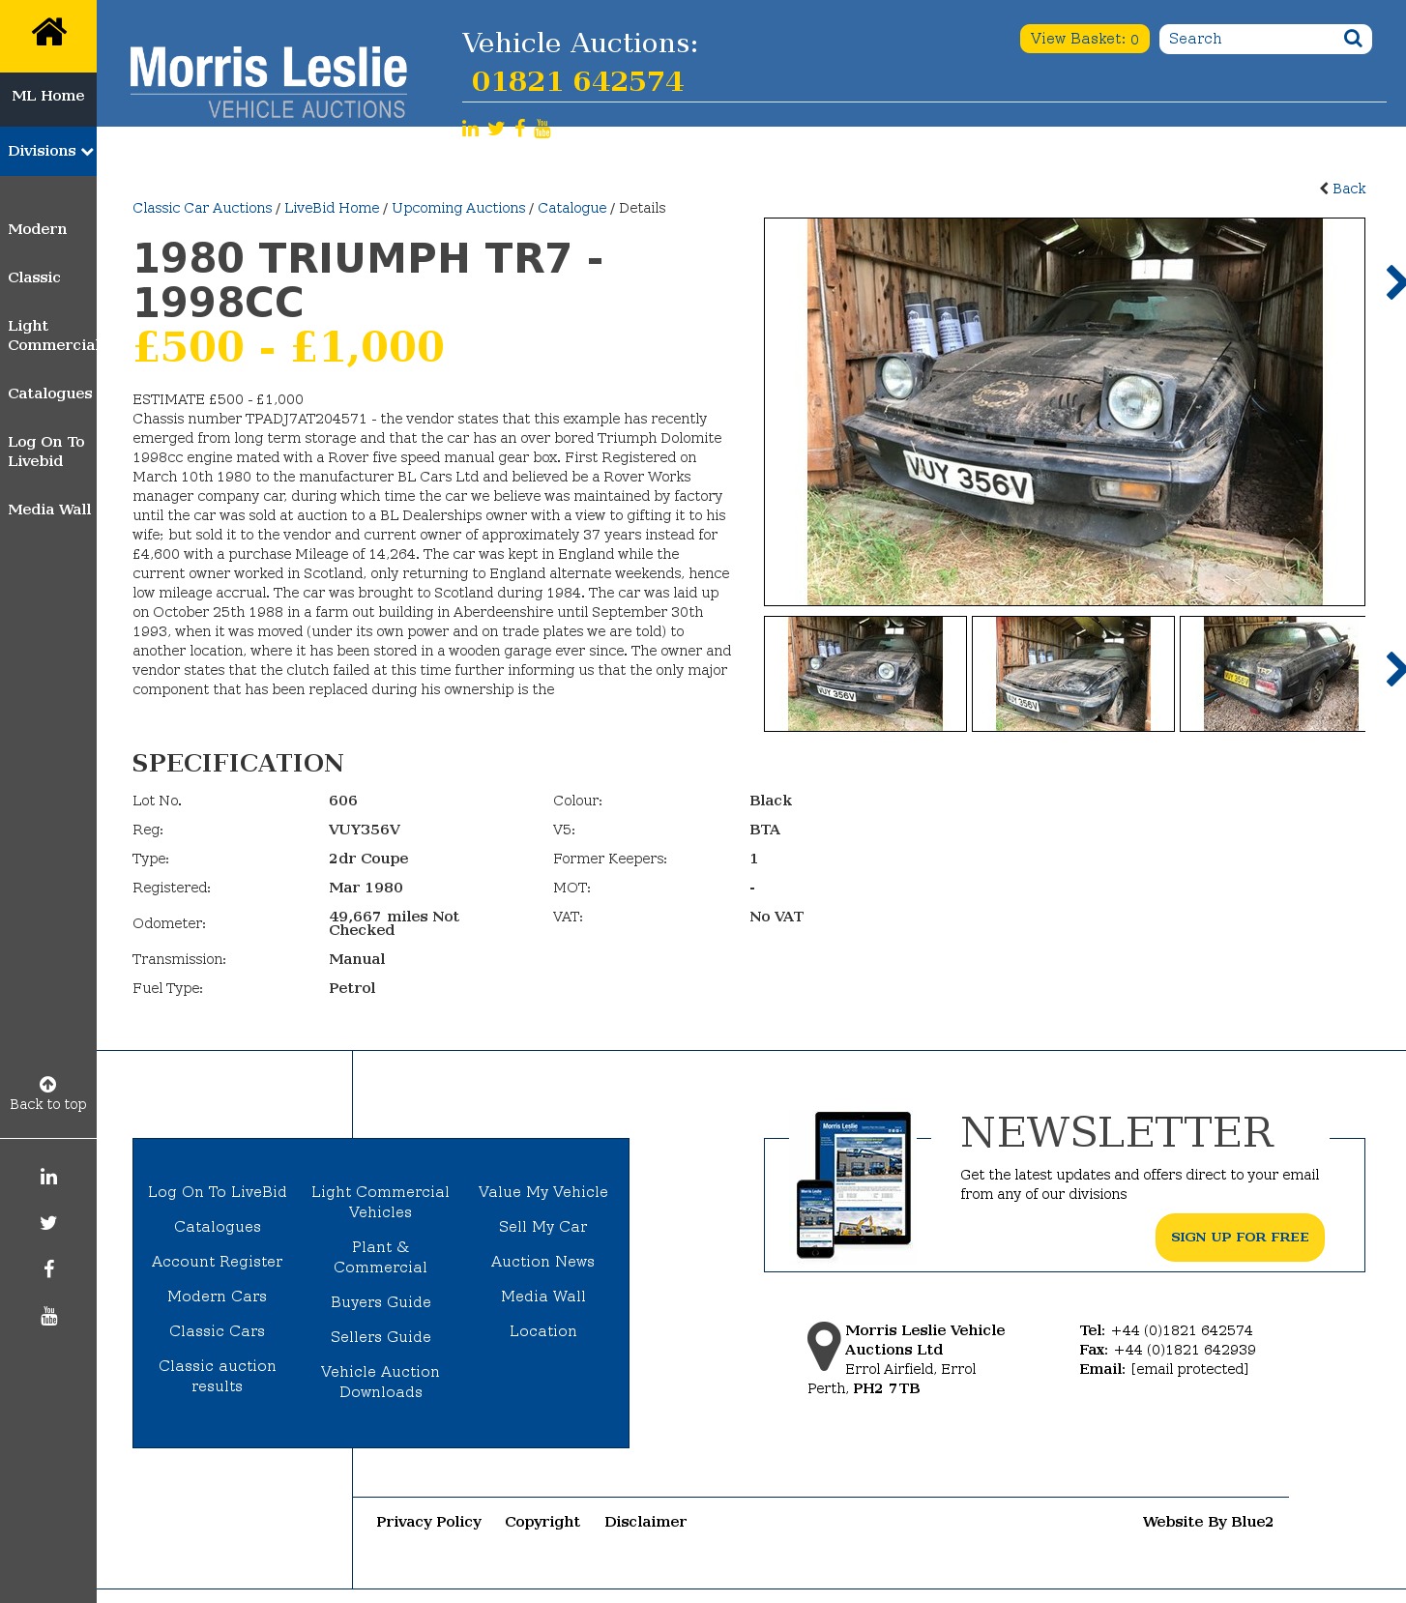The width and height of the screenshot is (1406, 1603).
Task: Open Light Commercial sidebar item
Action: tap(52, 335)
